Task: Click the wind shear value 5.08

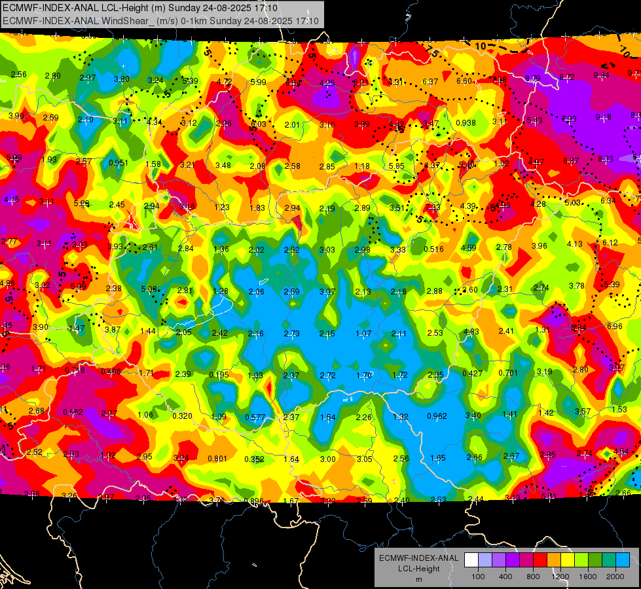Action: (x=149, y=289)
